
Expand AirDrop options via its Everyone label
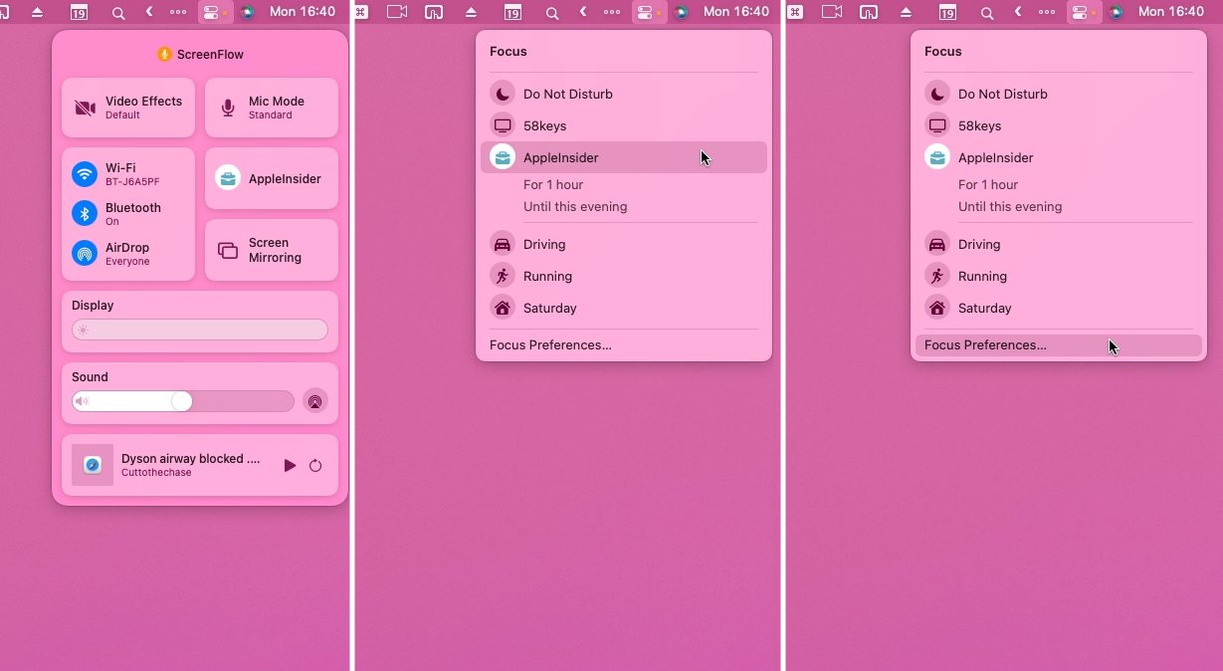(x=128, y=254)
